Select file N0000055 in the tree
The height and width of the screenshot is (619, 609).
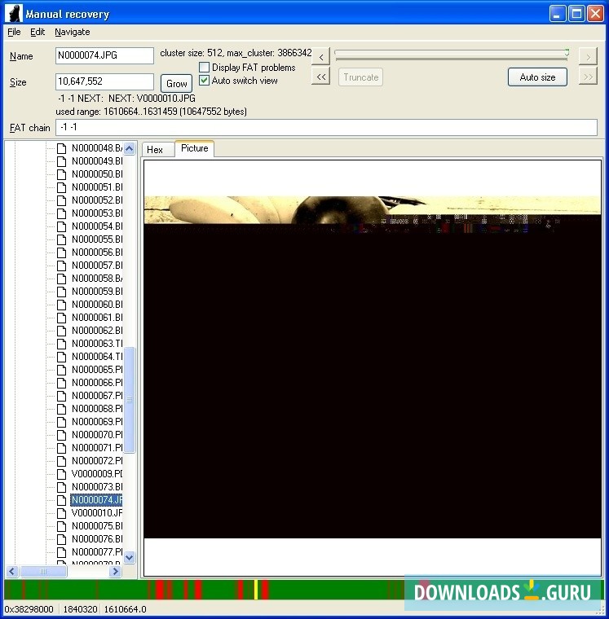pyautogui.click(x=97, y=239)
